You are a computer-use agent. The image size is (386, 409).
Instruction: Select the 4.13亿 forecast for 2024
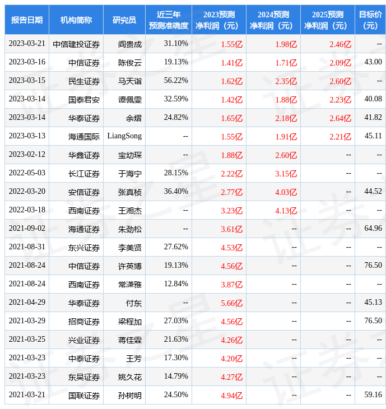(286, 211)
